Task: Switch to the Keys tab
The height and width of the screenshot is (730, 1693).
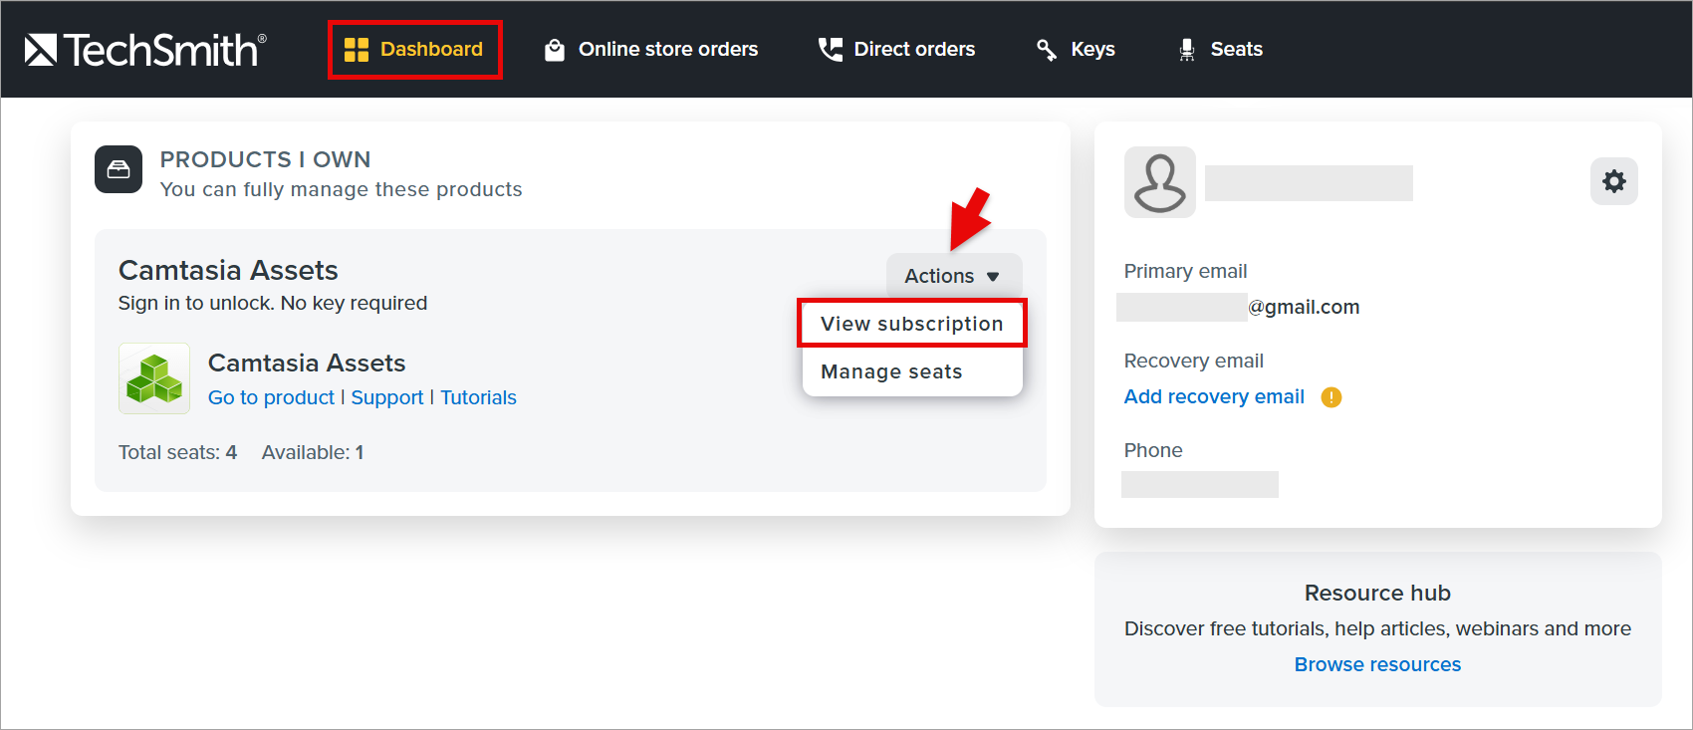Action: point(1076,49)
